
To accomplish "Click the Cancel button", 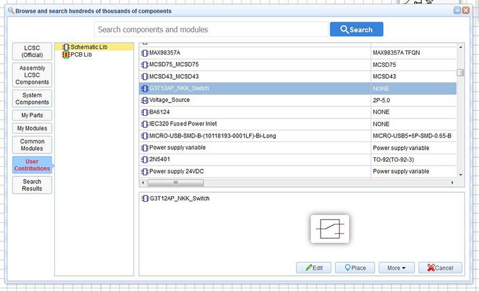I will (x=440, y=268).
